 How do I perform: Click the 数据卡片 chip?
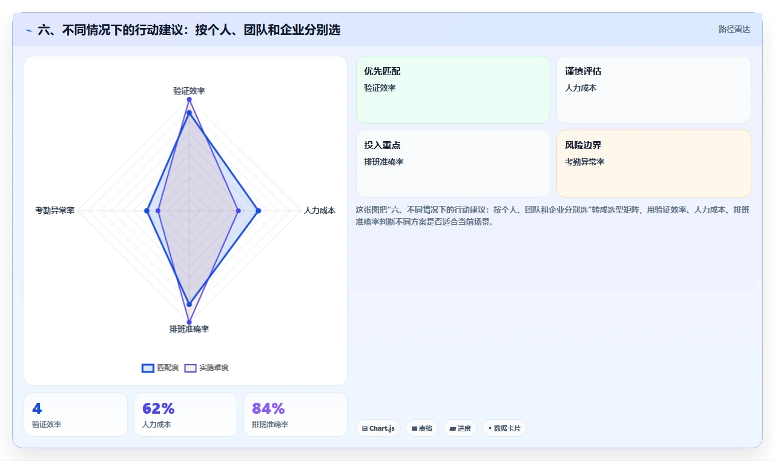point(504,428)
